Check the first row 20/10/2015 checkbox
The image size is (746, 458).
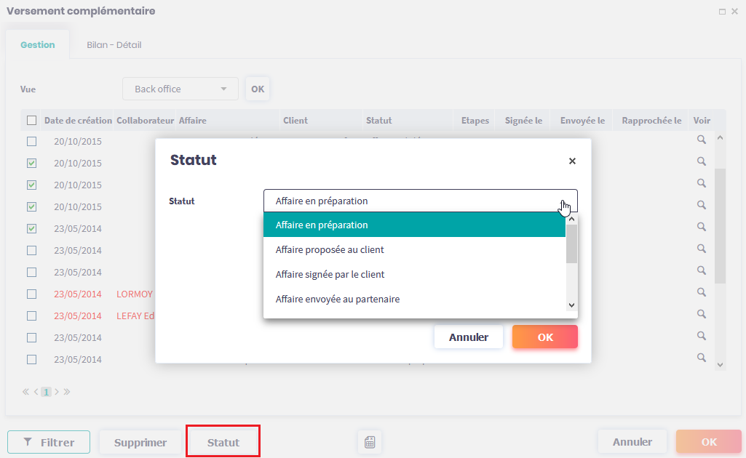[32, 141]
